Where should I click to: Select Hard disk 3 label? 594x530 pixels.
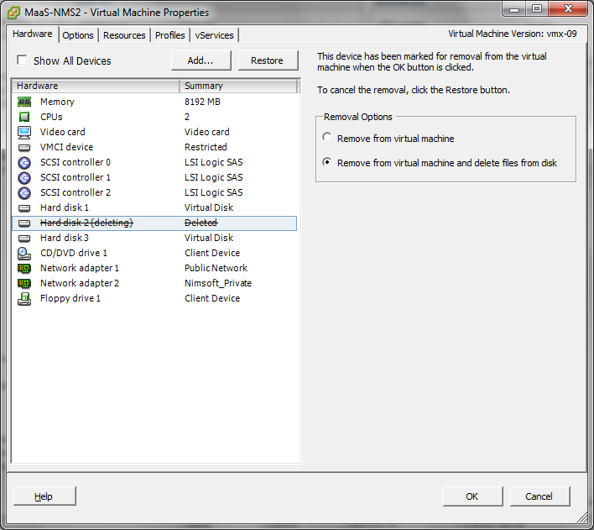click(65, 238)
